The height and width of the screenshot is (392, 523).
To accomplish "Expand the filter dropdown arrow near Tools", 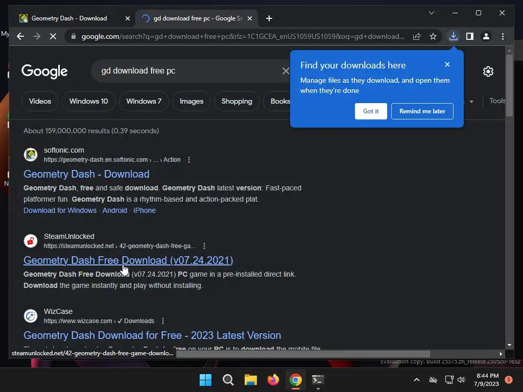I will tap(471, 102).
